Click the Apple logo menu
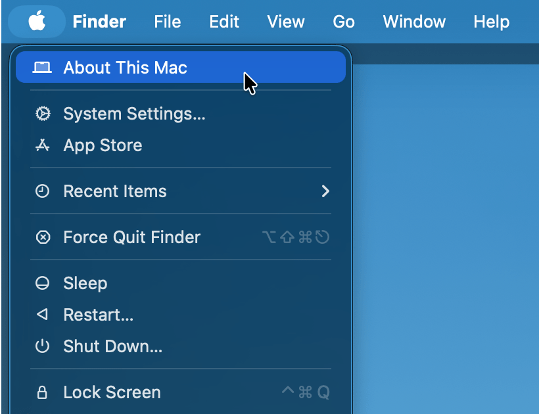539x414 pixels. click(37, 21)
